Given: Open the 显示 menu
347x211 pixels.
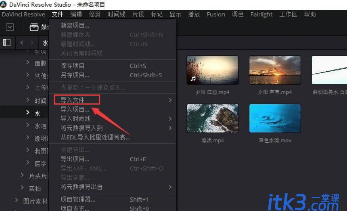Looking at the screenshot, I should [175, 14].
